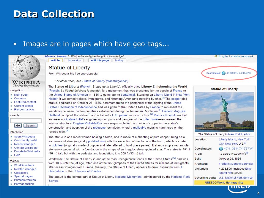The image size is (264, 198).
Task: View the history tab
Action: [119, 60]
